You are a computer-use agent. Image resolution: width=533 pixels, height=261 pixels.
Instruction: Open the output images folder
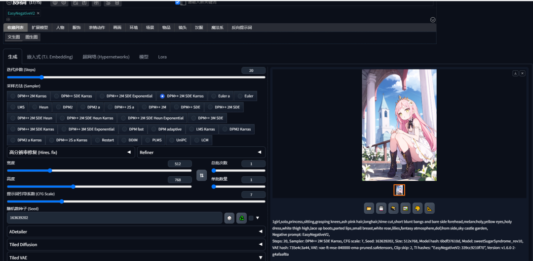tap(369, 208)
